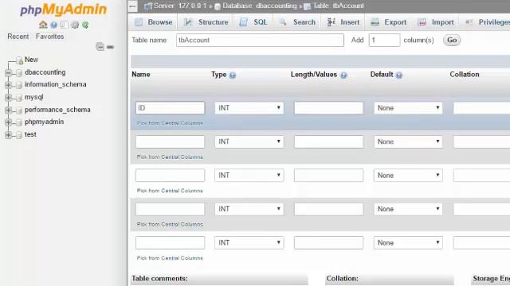510x286 pixels.
Task: Click the Length/Values field for ID row
Action: [328, 108]
